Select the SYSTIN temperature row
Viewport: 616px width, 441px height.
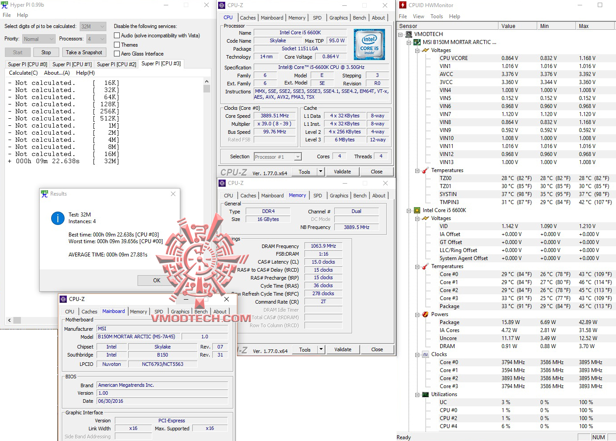(x=506, y=194)
